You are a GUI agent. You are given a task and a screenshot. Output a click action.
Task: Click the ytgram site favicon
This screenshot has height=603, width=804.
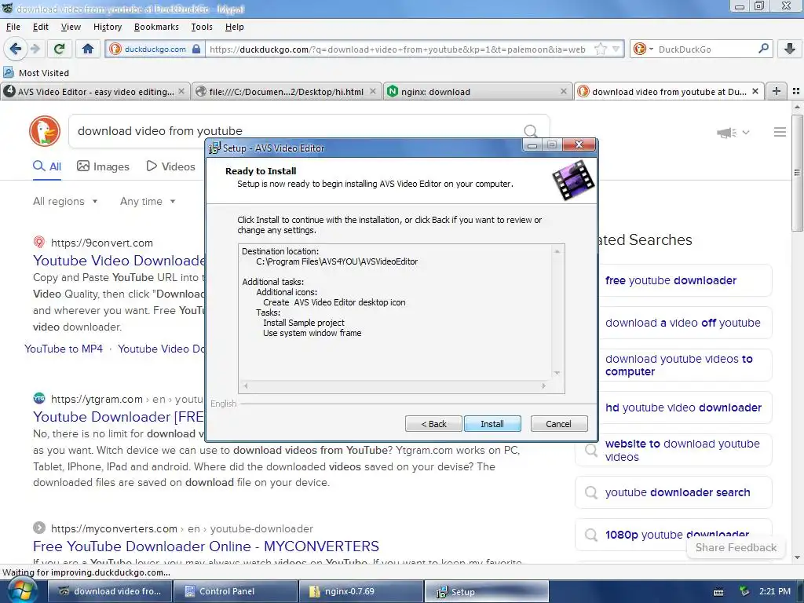coord(39,398)
